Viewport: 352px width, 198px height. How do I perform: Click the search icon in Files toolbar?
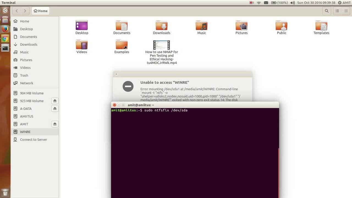pos(326,11)
